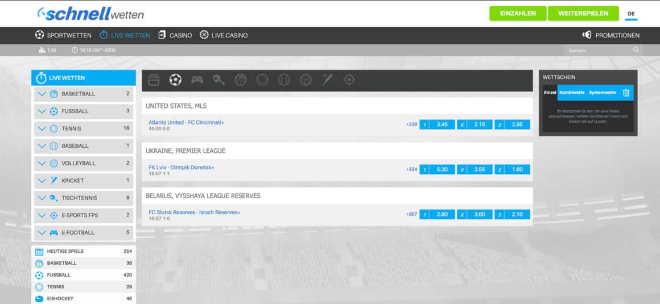Click the Einzahlen button

(518, 14)
